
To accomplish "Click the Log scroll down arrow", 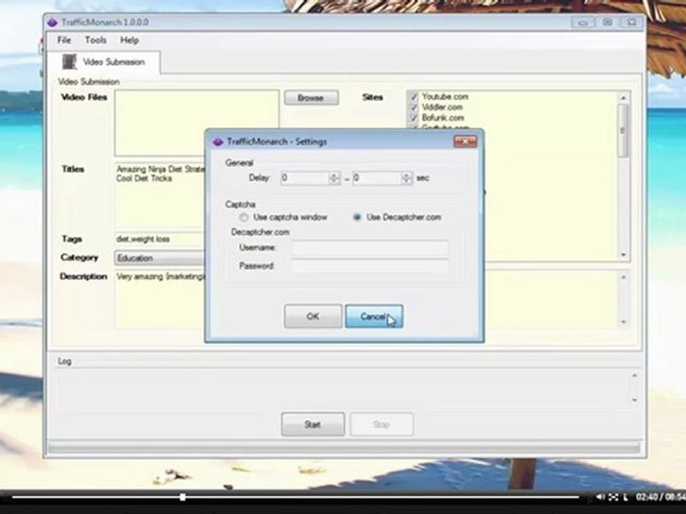I will 634,400.
